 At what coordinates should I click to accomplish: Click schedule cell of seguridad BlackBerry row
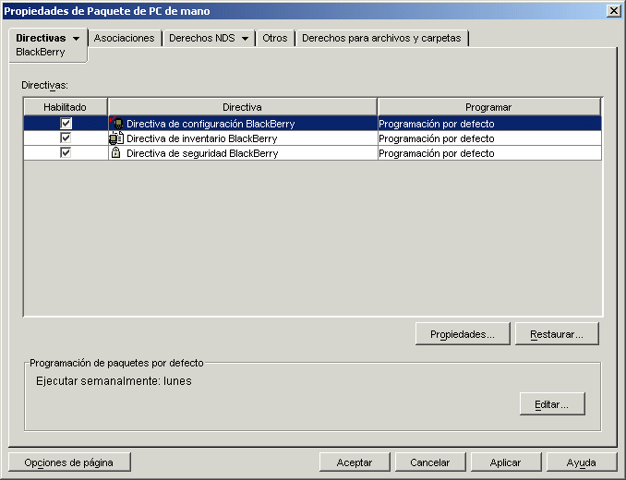pos(489,153)
